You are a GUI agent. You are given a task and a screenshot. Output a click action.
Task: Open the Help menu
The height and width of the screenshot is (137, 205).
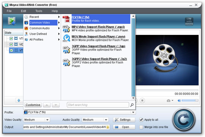[55, 11]
